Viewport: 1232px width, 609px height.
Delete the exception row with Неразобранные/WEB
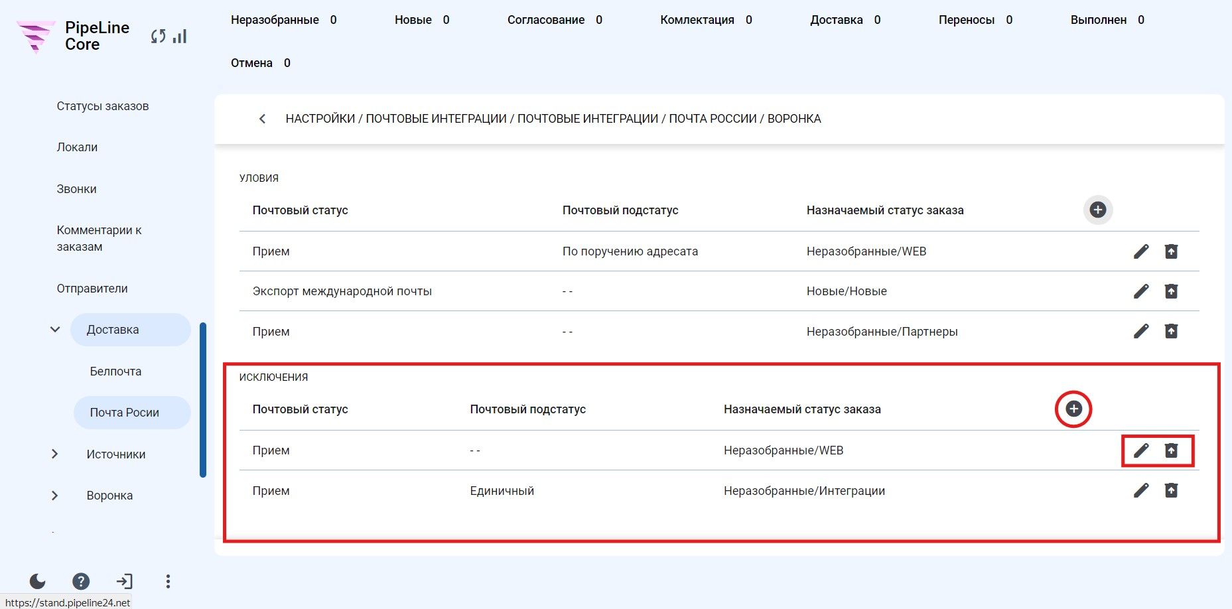tap(1172, 450)
